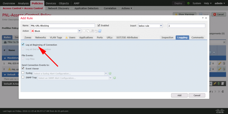Switch to the VLAN Tags tab
The width and height of the screenshot is (228, 114).
pyautogui.click(x=56, y=37)
